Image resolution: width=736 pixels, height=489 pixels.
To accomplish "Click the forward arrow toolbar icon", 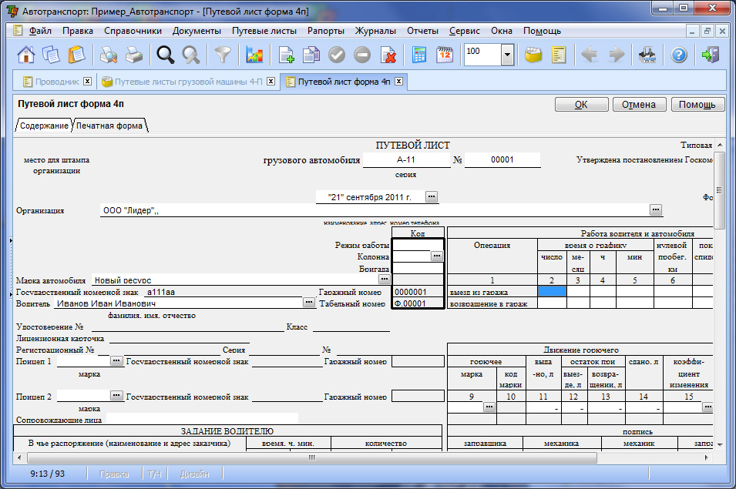I will click(617, 55).
